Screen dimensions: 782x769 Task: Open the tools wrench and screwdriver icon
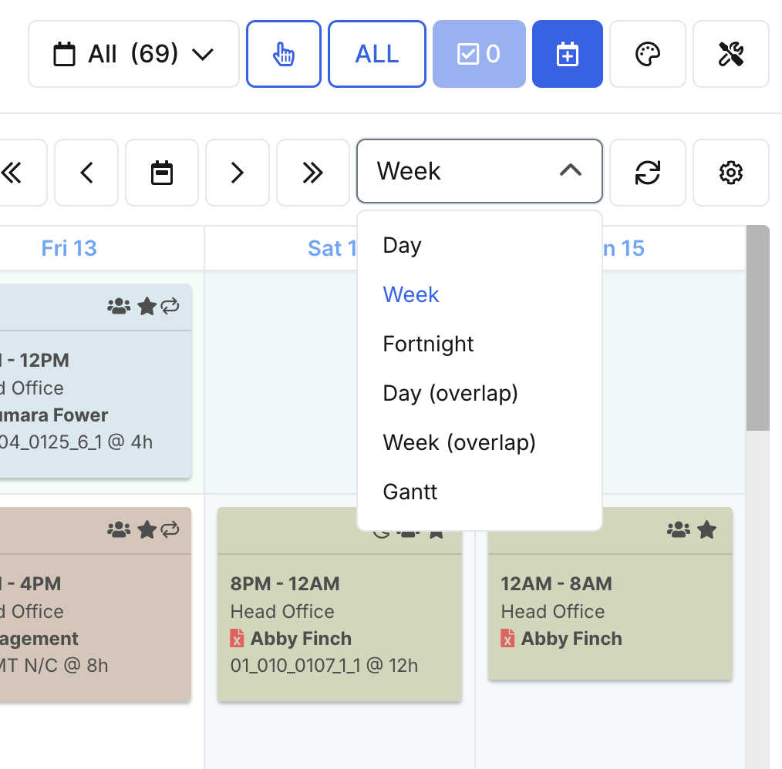click(730, 54)
